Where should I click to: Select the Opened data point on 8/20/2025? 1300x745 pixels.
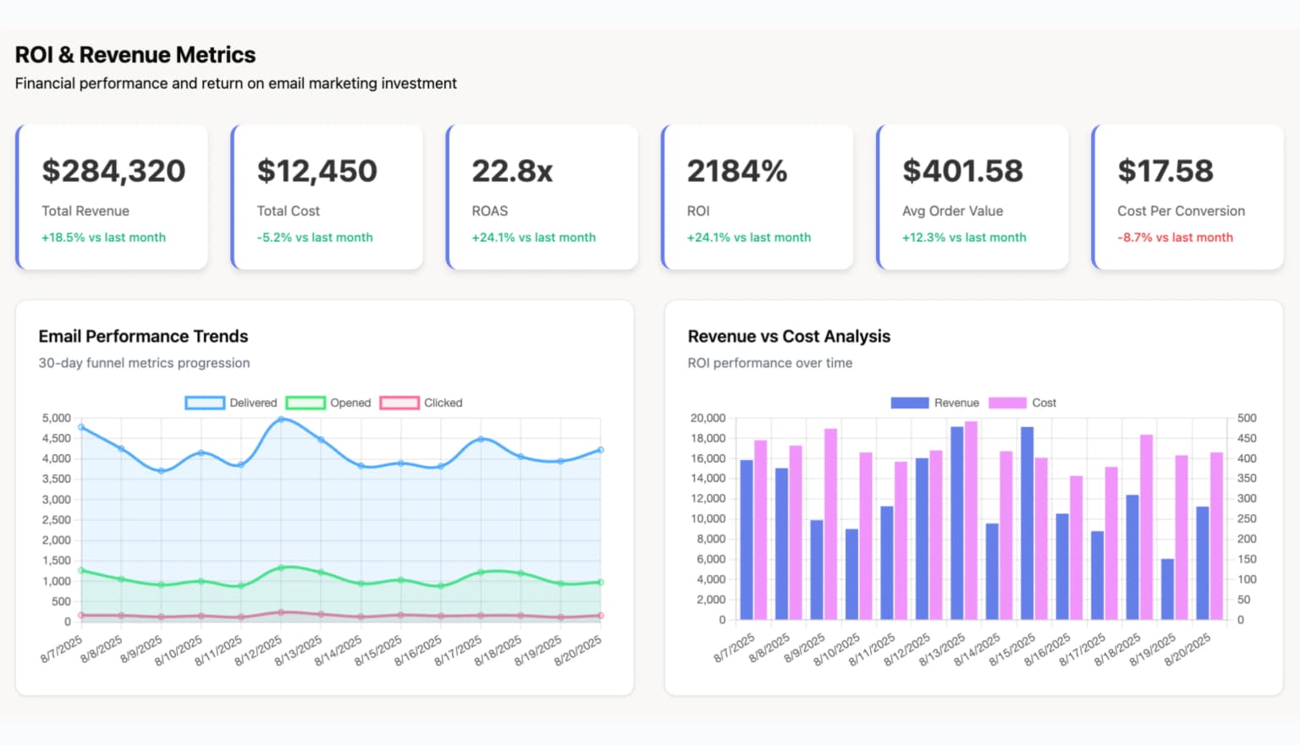600,582
